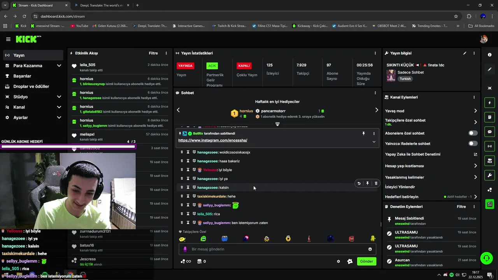The width and height of the screenshot is (498, 280).
Task: Open Sohbet panel three-dot menu
Action: [x=375, y=93]
